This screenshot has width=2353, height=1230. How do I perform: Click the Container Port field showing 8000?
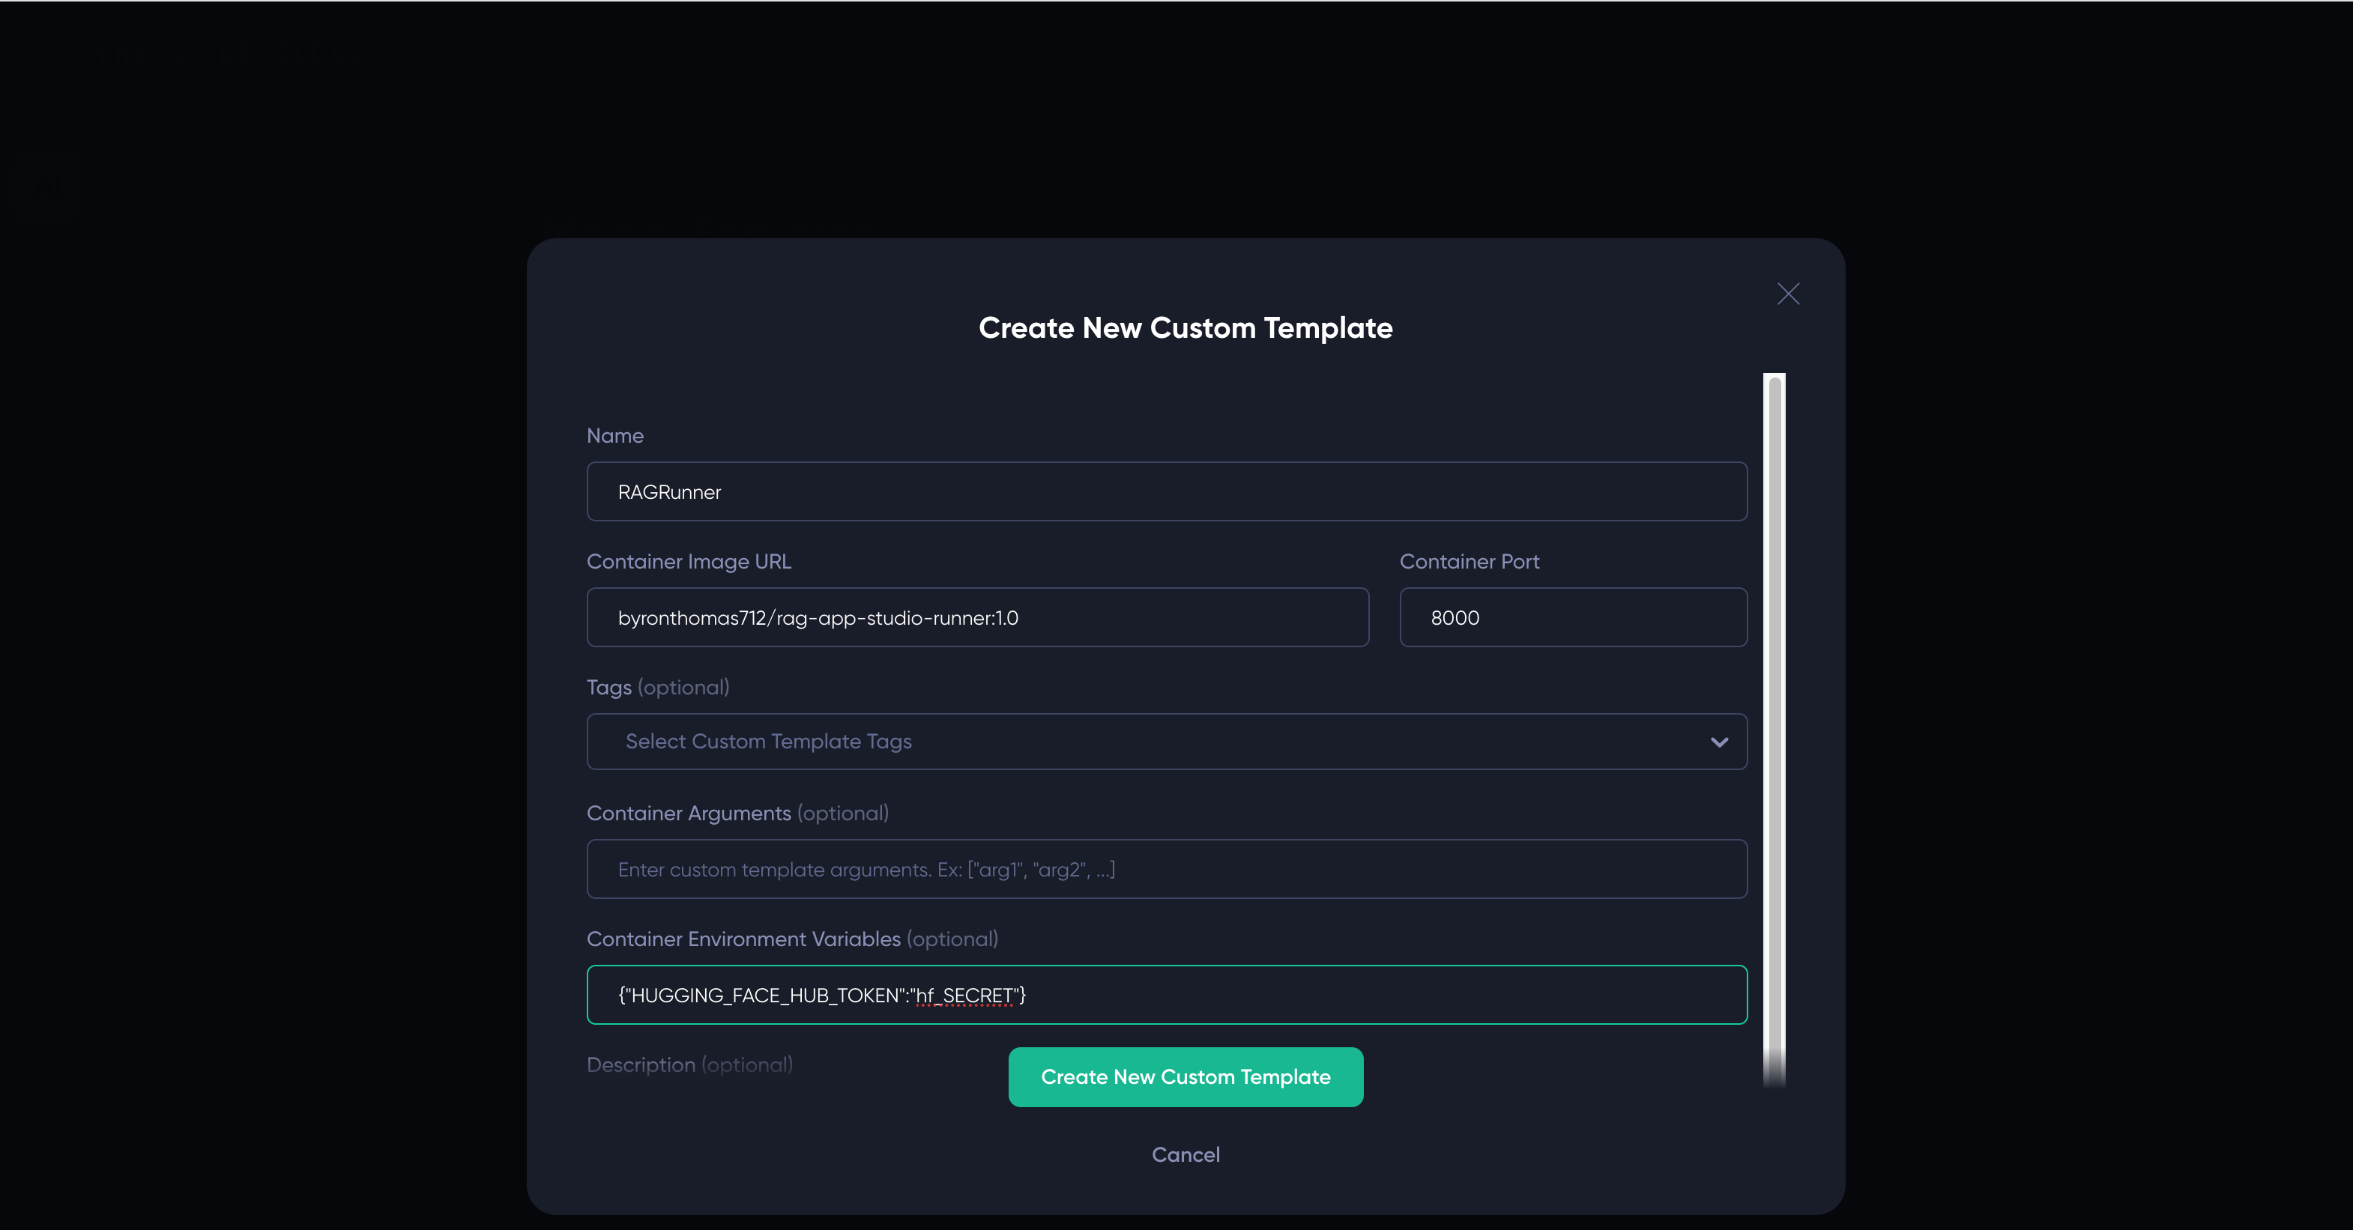[x=1573, y=617]
